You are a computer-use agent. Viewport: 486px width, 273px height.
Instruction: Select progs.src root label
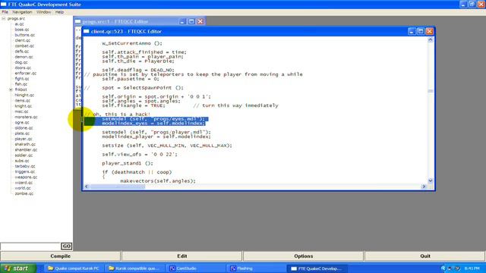click(x=16, y=18)
